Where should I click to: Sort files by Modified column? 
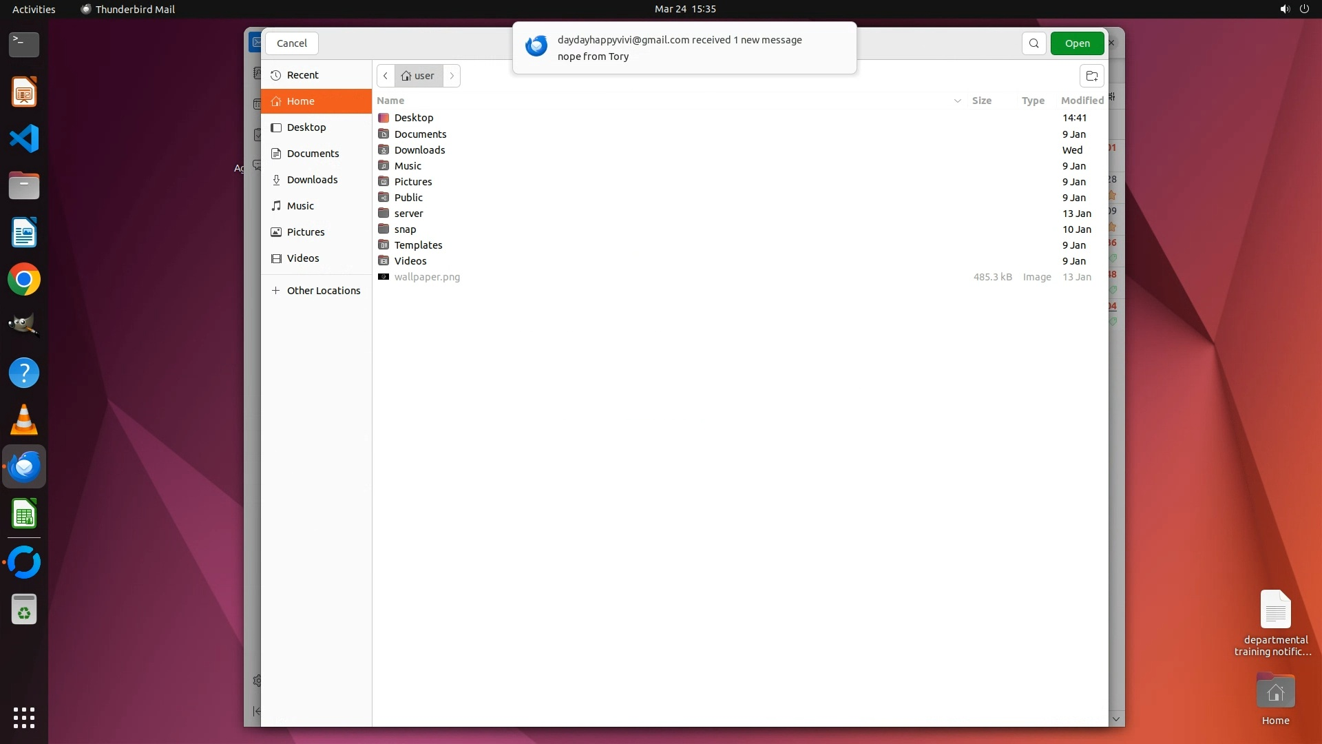(1082, 101)
